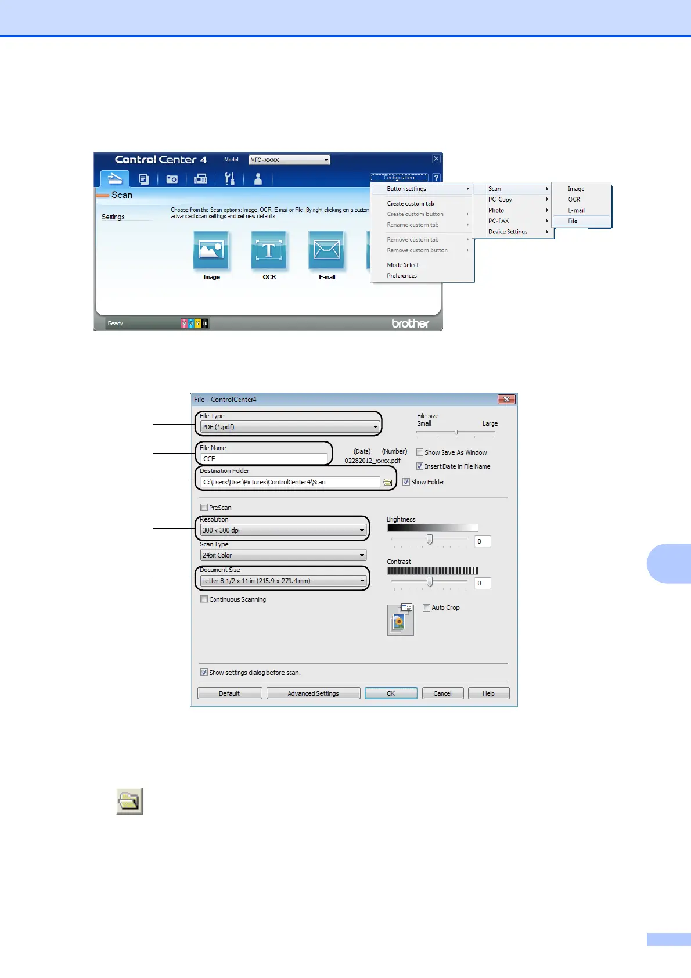Viewport: 691px width, 978px height.
Task: Click the File size slider
Action: (x=456, y=433)
